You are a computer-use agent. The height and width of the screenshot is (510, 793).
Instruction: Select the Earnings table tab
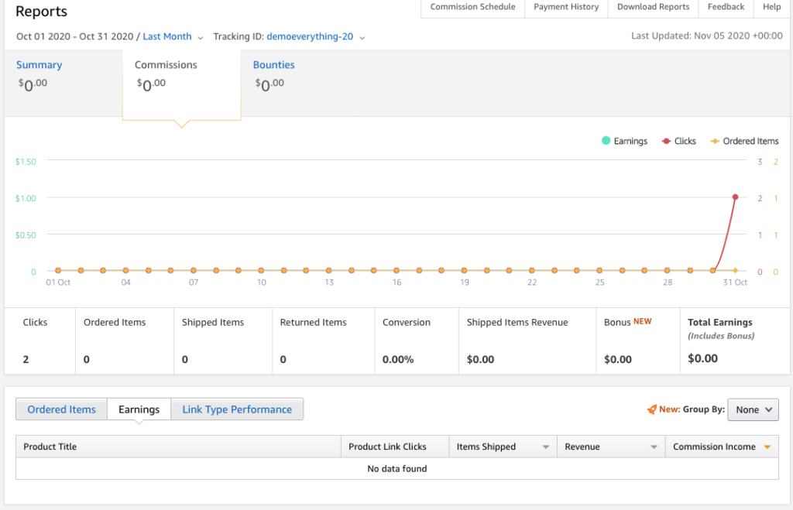139,409
